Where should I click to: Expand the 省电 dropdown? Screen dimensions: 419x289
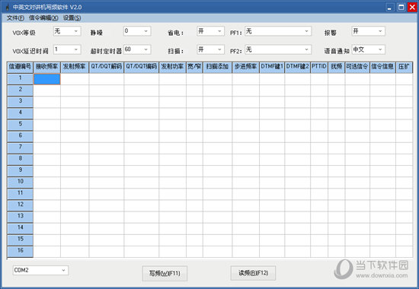pyautogui.click(x=210, y=31)
